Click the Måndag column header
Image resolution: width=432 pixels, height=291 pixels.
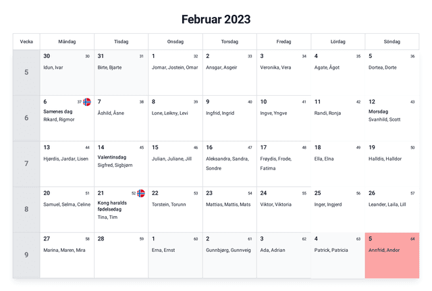67,42
